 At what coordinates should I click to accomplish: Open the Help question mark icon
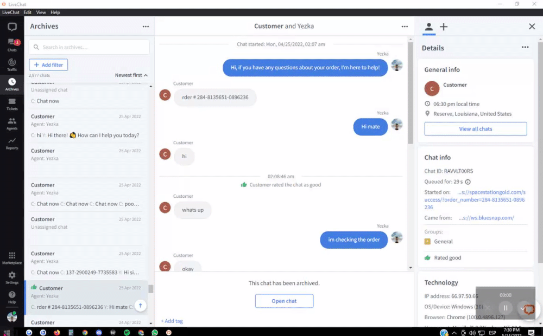coord(12,294)
